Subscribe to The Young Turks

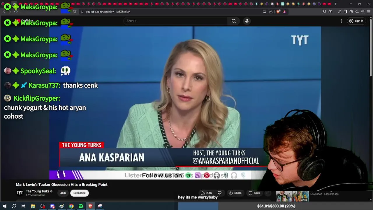[80, 193]
